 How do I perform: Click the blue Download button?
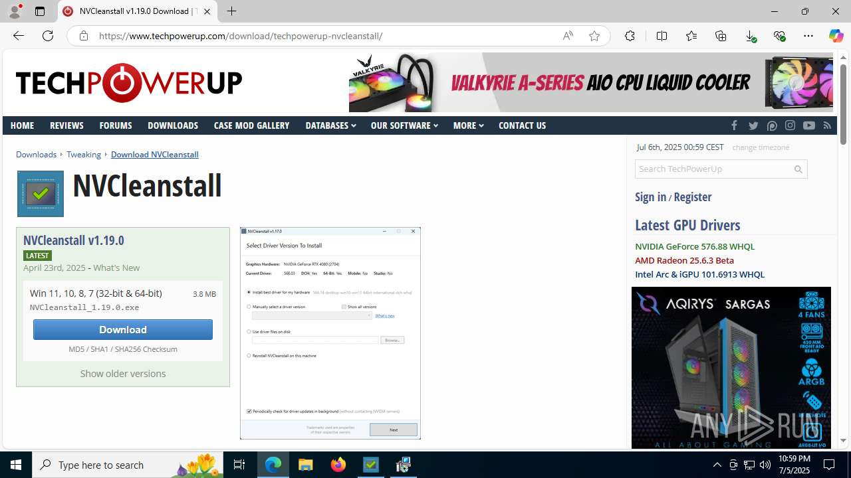(x=123, y=329)
